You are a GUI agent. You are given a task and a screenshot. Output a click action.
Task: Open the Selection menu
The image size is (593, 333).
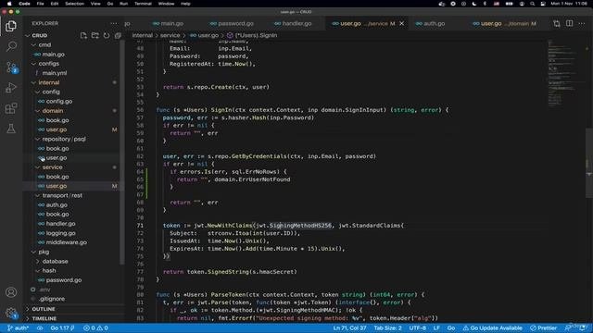click(74, 4)
